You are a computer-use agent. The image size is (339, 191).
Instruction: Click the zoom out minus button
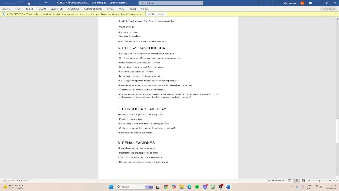coord(309,181)
